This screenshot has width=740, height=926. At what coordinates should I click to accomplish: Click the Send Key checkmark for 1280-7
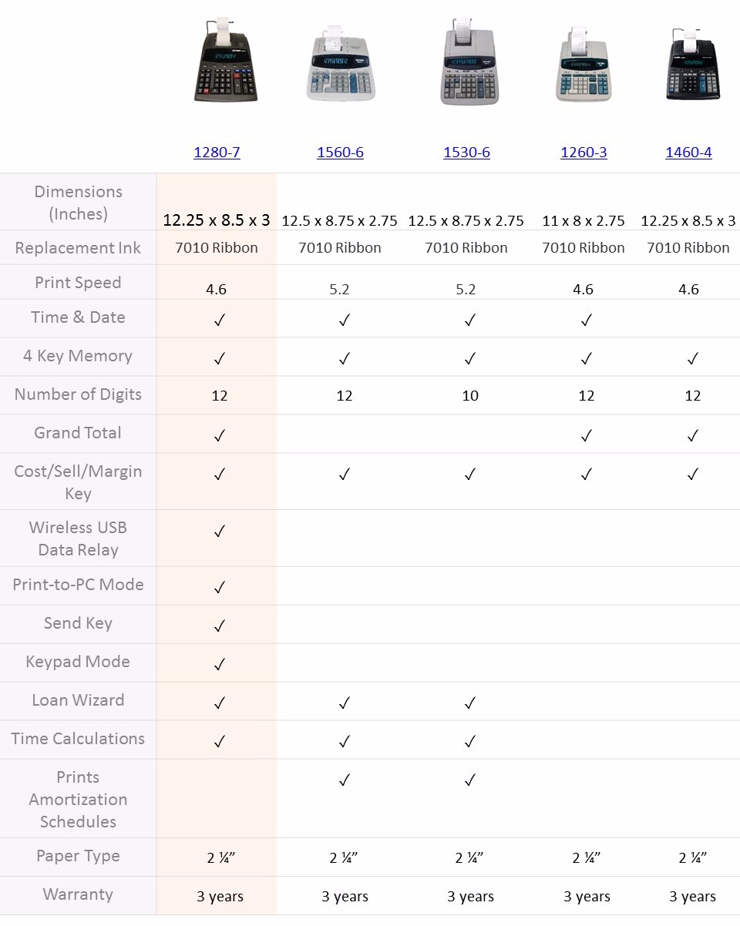pos(219,626)
